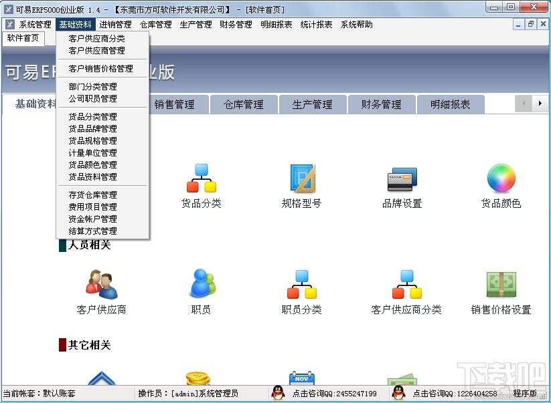Open the 生产管理 menu in menu bar
Viewport: 551px width, 403px height.
(195, 24)
